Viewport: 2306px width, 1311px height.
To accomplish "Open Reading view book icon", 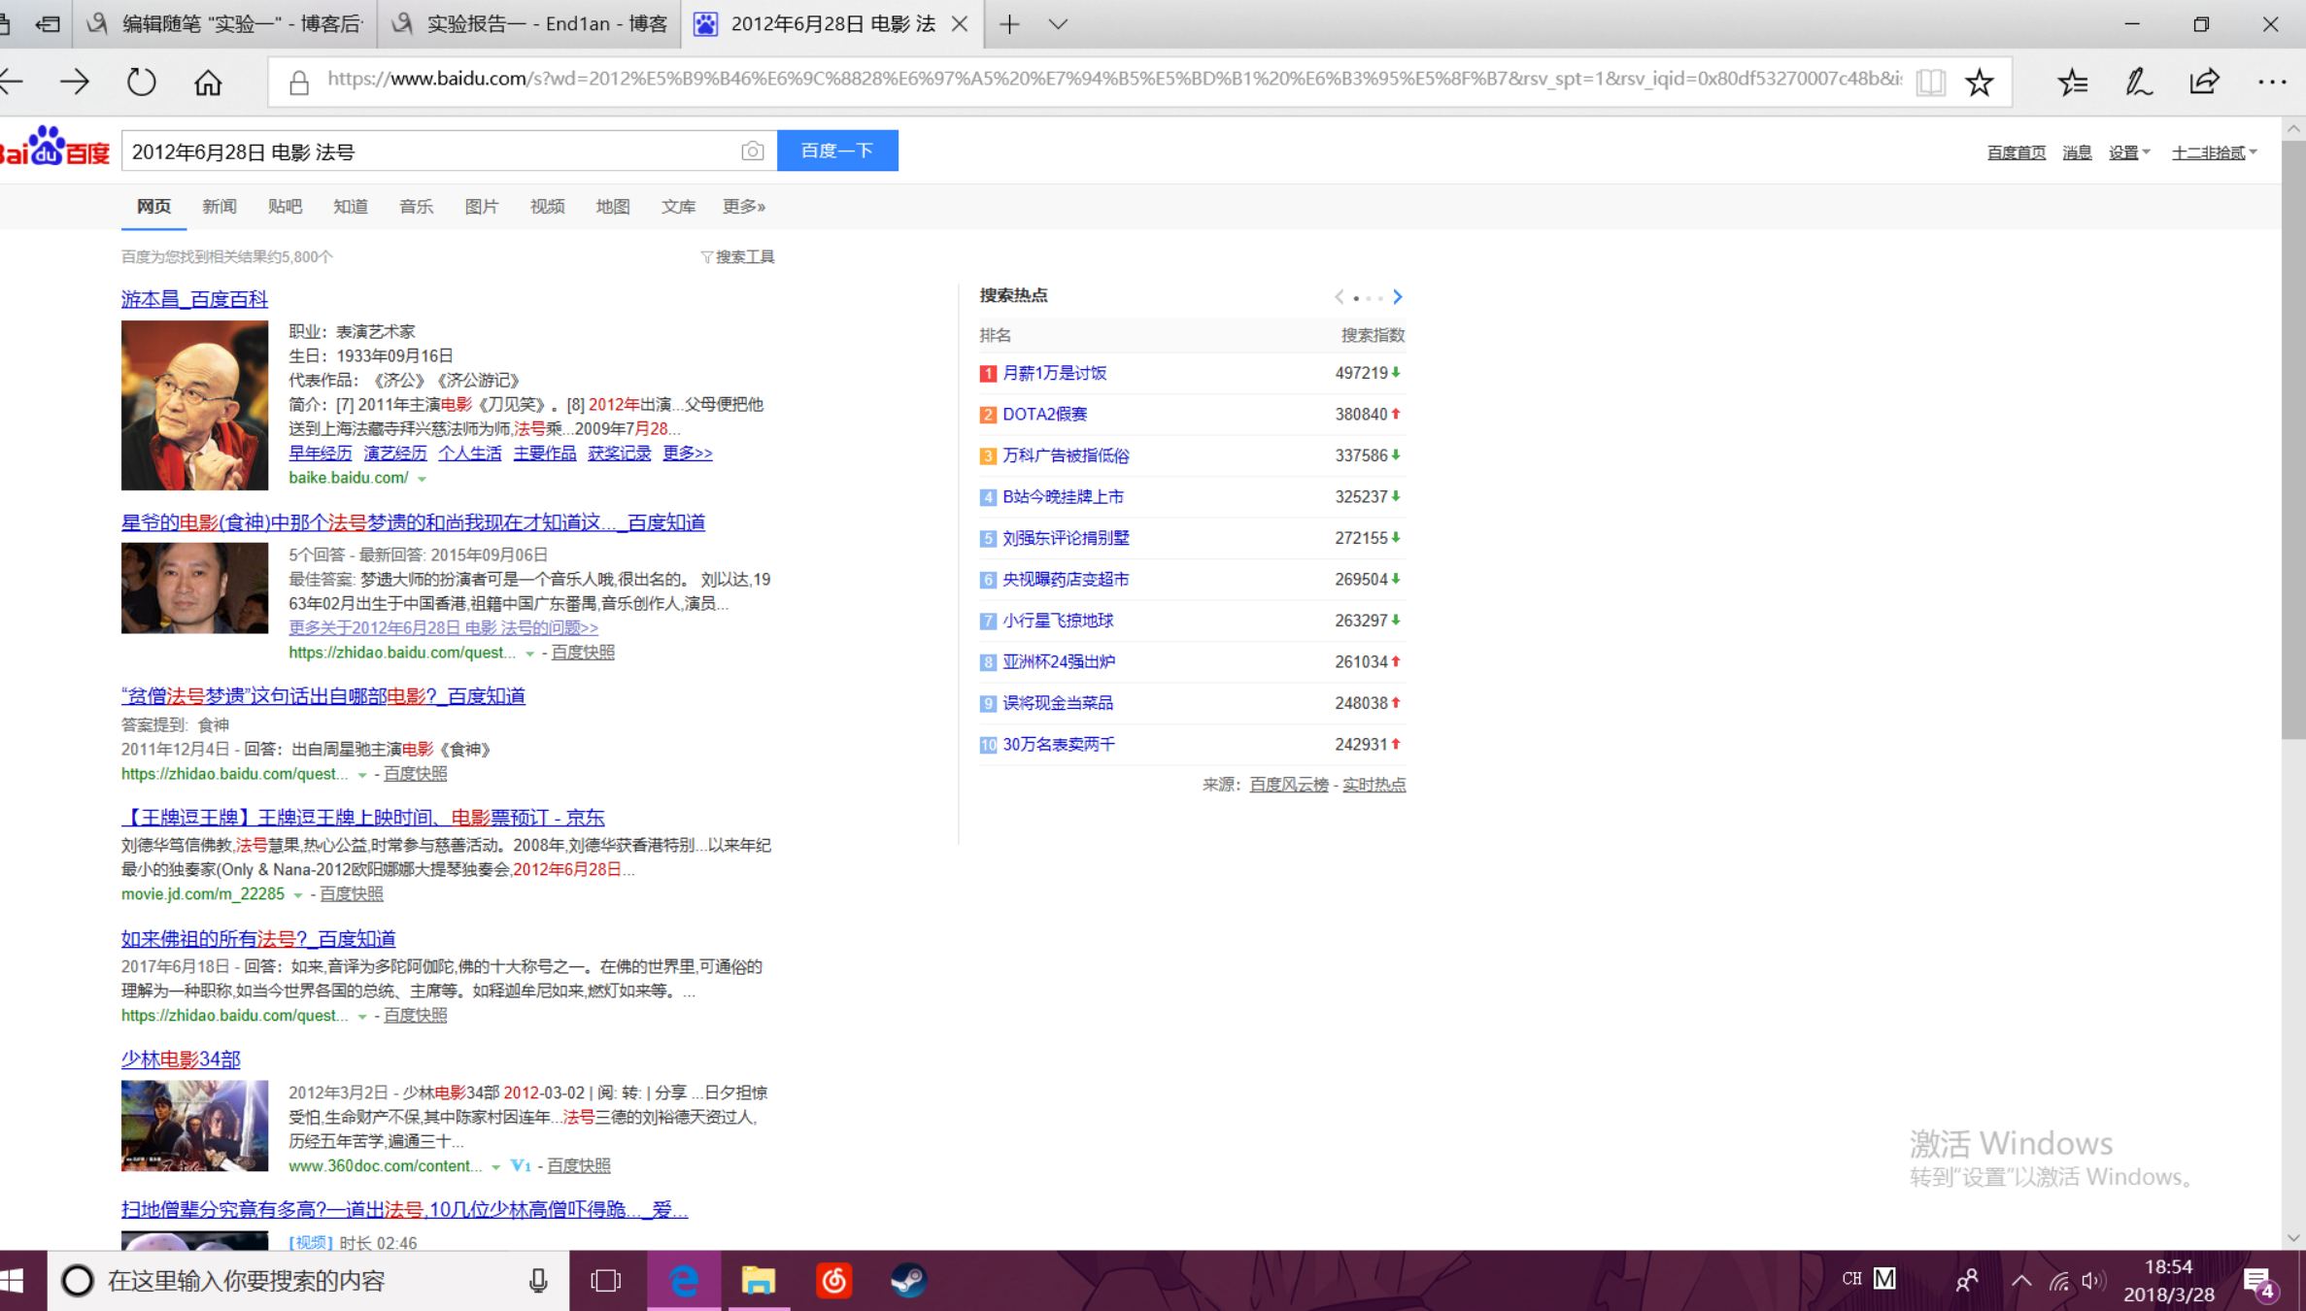I will click(1930, 83).
